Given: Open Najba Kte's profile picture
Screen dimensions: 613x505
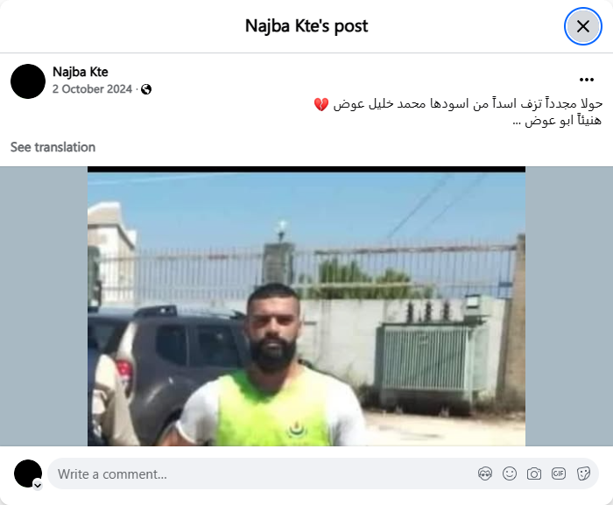Looking at the screenshot, I should click(28, 81).
